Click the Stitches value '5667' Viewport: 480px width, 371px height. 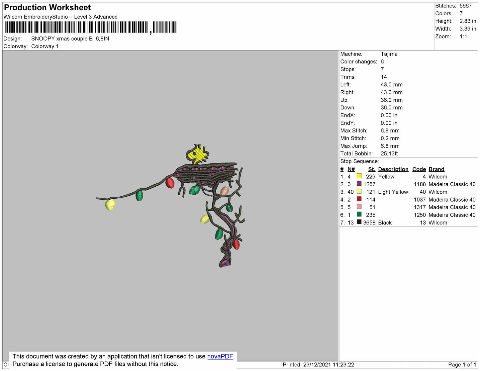pyautogui.click(x=466, y=6)
